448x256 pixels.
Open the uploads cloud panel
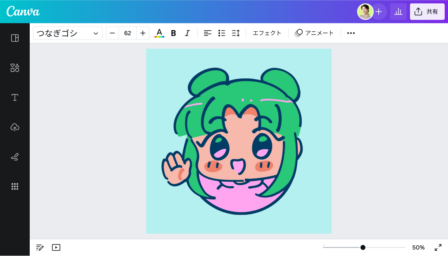(x=15, y=127)
